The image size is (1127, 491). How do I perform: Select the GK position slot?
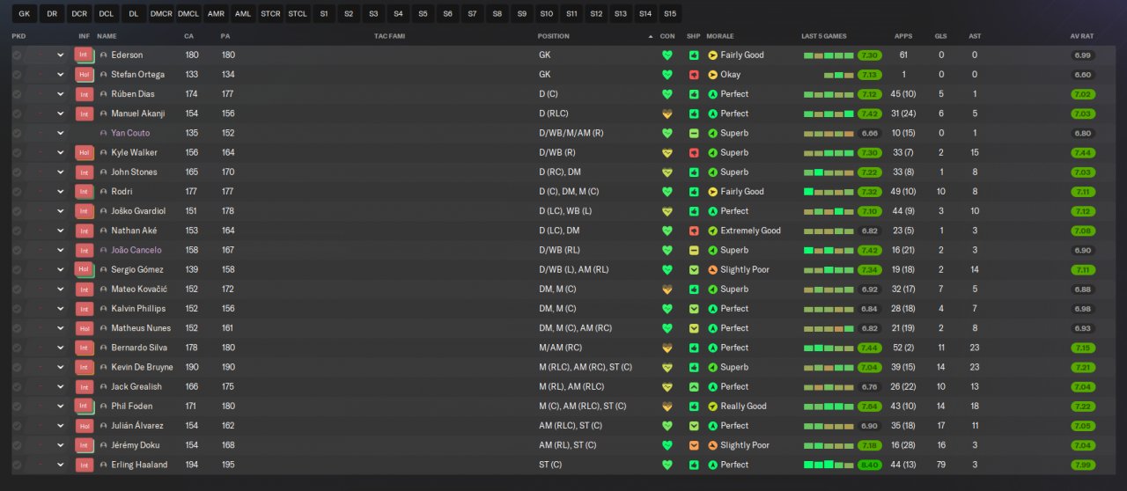click(x=25, y=13)
